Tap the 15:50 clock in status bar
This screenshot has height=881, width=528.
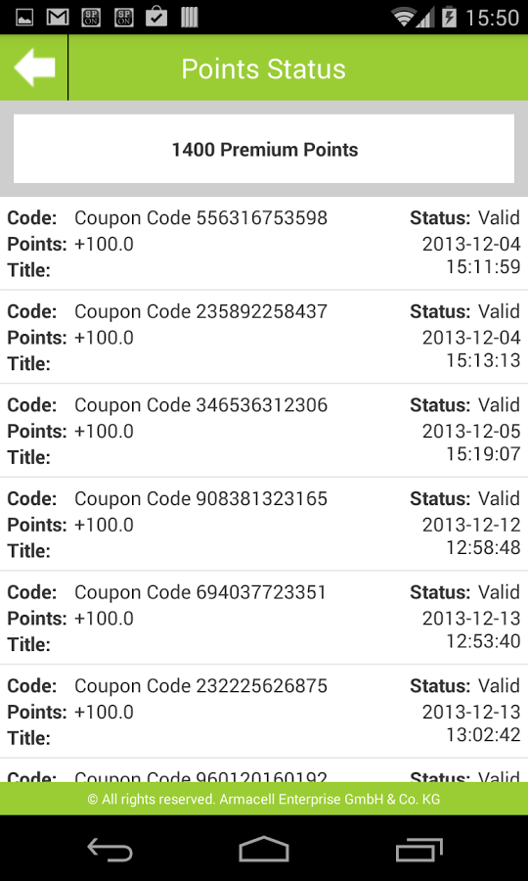coord(492,18)
